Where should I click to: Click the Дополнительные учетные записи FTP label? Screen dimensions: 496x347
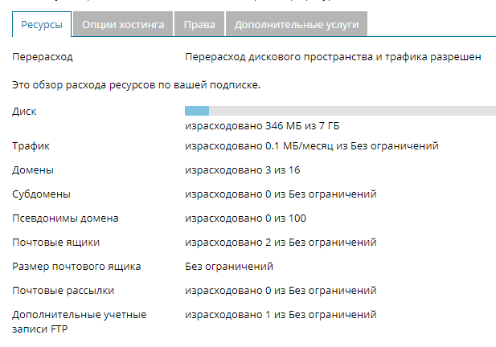click(80, 322)
